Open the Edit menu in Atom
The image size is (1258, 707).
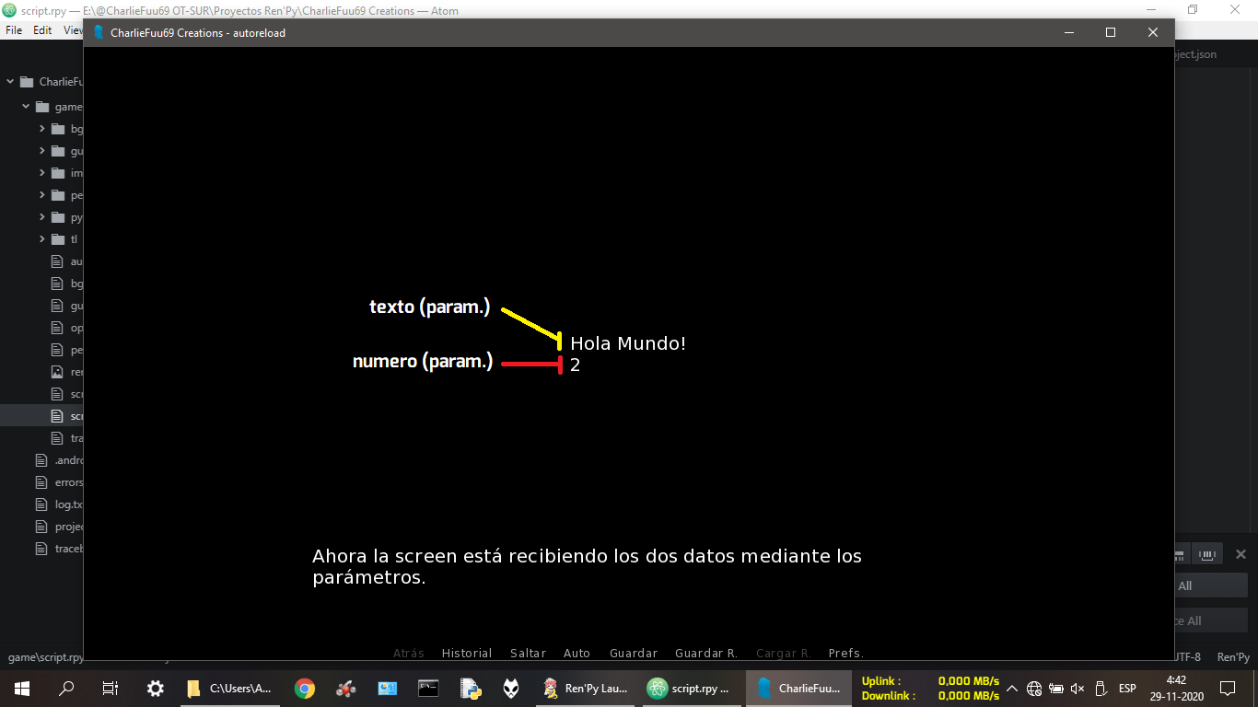pyautogui.click(x=42, y=29)
